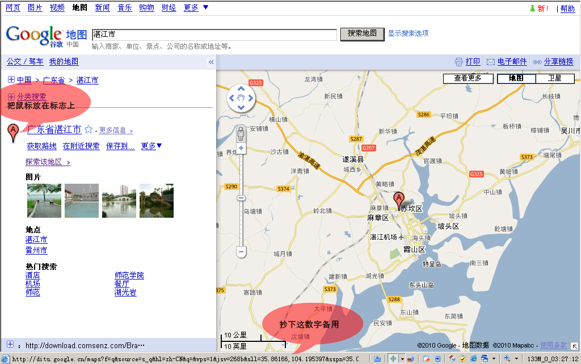Image resolution: width=581 pixels, height=364 pixels.
Task: Open the 帮助 link
Action: point(567,9)
